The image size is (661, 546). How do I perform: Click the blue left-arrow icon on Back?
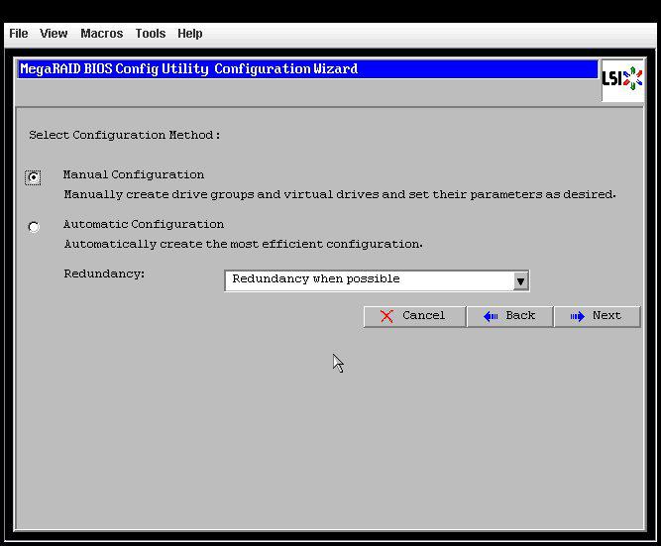(491, 316)
